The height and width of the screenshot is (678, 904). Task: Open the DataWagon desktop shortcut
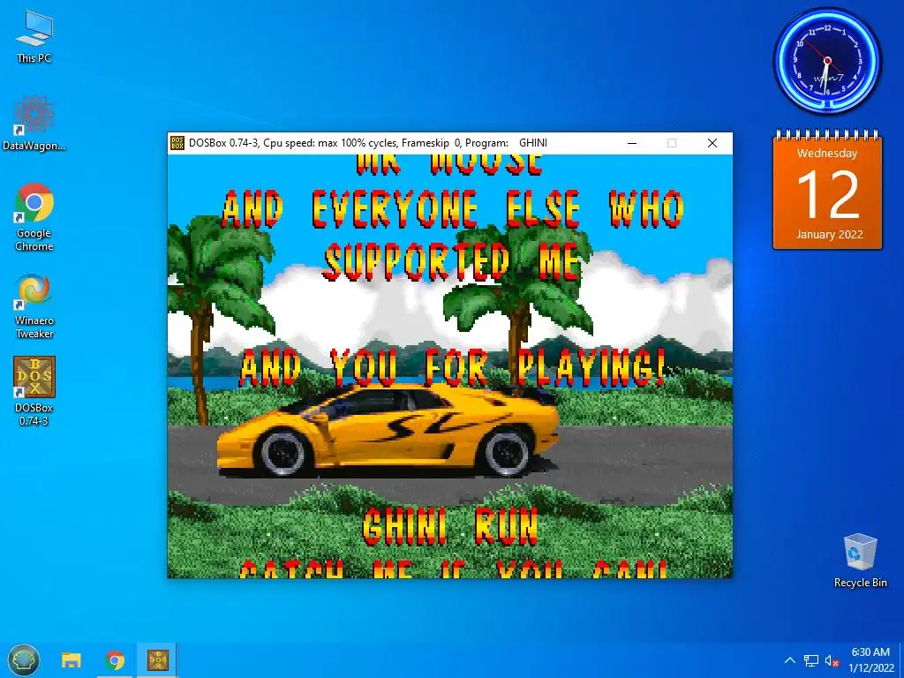point(34,122)
